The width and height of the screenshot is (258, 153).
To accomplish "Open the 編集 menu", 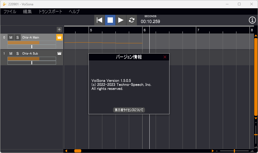I will pyautogui.click(x=27, y=12).
